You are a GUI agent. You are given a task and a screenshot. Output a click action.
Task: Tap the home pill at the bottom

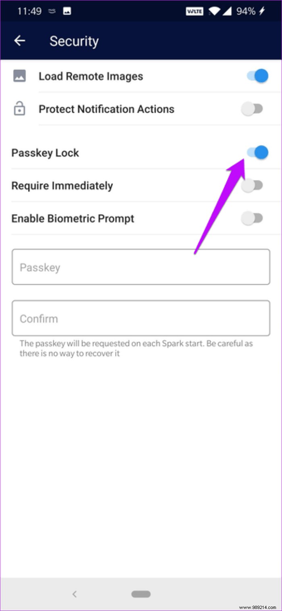pos(141,594)
